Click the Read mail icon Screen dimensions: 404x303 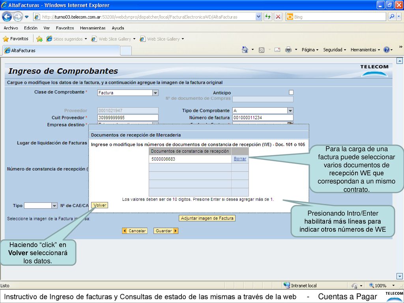coord(277,50)
